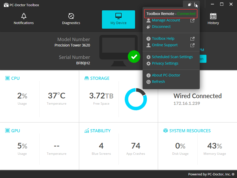Select About PC-Doctor
This screenshot has height=178, width=237.
click(166, 75)
